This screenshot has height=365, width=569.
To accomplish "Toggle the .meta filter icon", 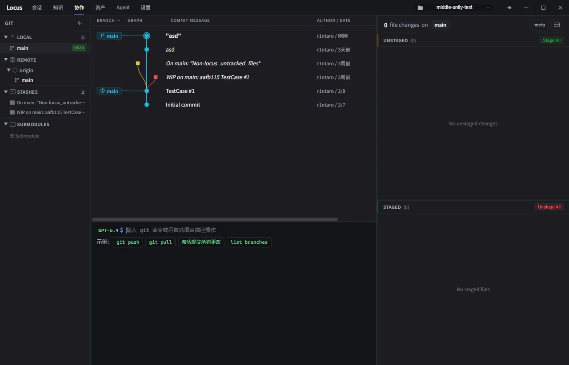I will click(x=539, y=25).
